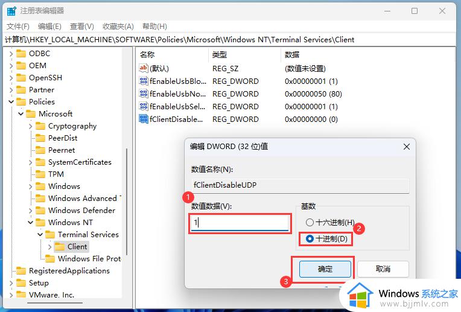The image size is (461, 312).
Task: Select the Peernet folder icon
Action: [x=40, y=150]
